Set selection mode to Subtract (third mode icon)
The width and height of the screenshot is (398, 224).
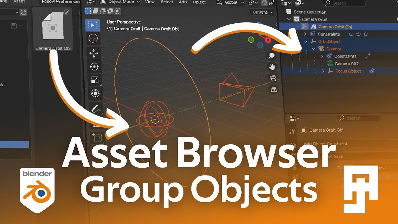(102, 11)
